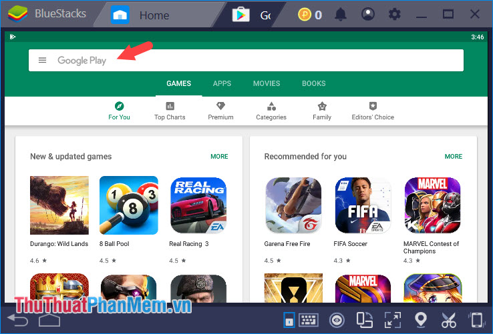
Task: Open the set location pin icon
Action: [x=421, y=320]
